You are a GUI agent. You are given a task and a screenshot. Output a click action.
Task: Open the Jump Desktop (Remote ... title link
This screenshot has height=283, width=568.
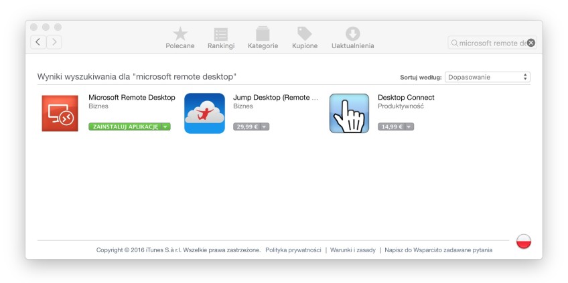[276, 98]
